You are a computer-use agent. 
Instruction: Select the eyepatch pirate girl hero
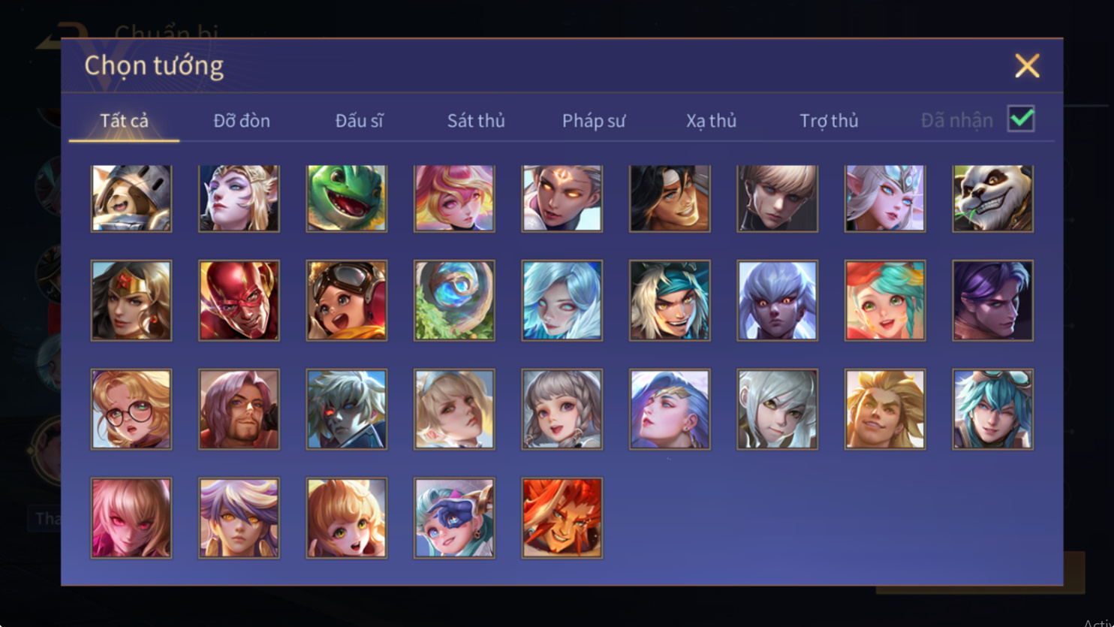click(x=454, y=518)
